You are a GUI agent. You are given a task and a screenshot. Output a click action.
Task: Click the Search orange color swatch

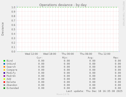coord(4,67)
